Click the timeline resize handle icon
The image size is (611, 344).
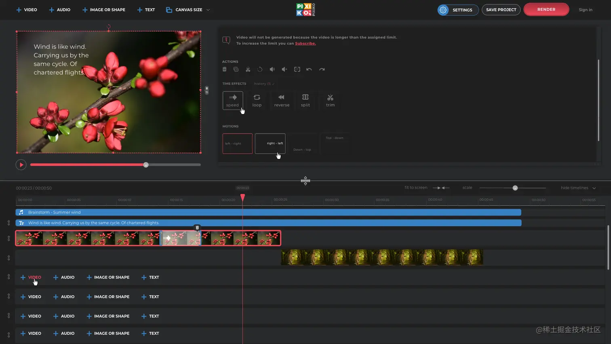[x=305, y=181]
